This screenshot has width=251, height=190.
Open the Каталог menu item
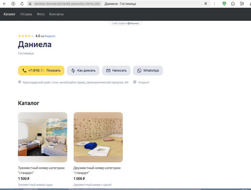point(9,14)
